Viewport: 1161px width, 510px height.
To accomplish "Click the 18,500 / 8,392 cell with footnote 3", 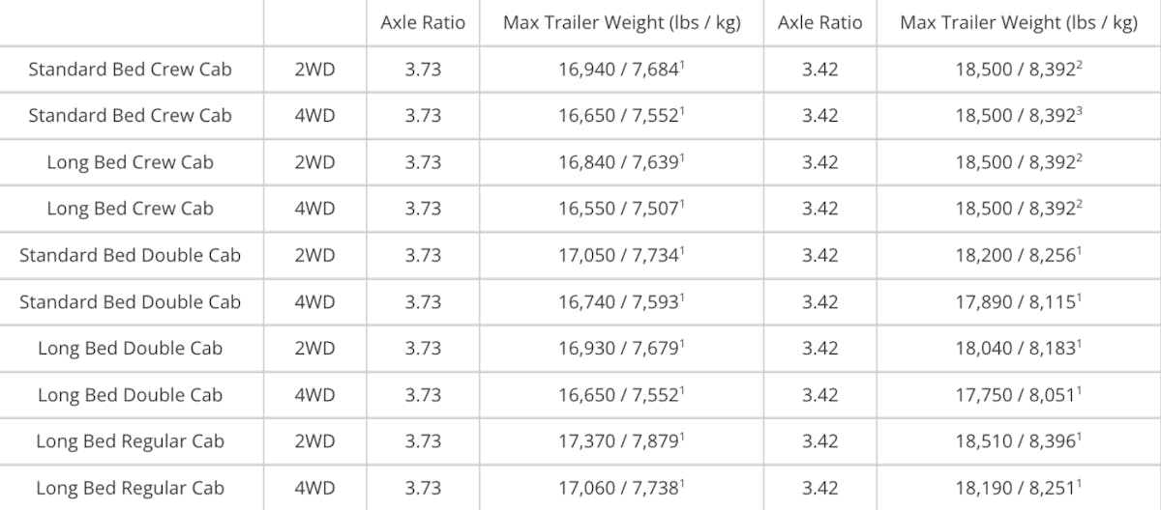I will [x=1018, y=116].
